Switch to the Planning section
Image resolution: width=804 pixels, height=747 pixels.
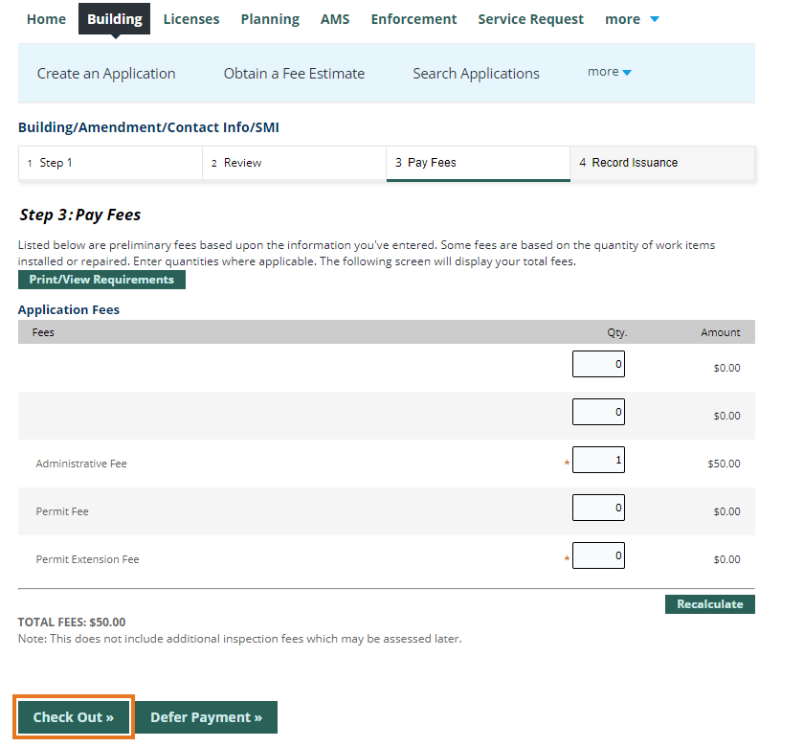tap(269, 19)
